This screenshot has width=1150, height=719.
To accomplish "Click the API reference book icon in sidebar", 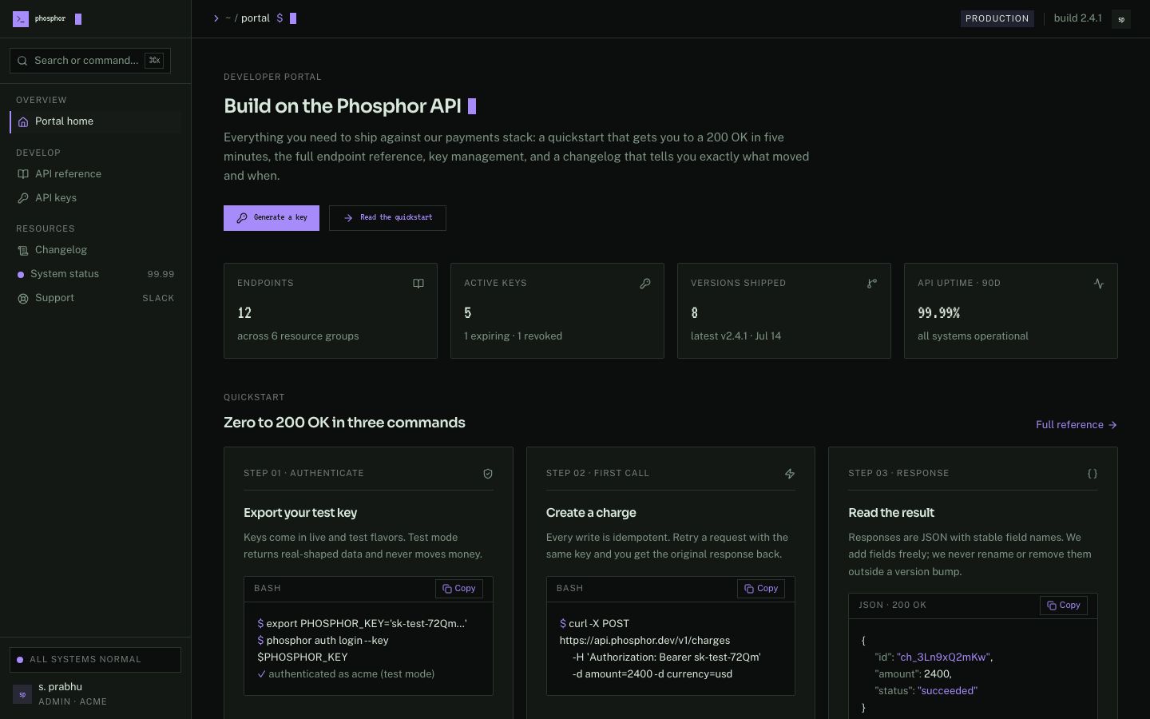I will point(23,174).
